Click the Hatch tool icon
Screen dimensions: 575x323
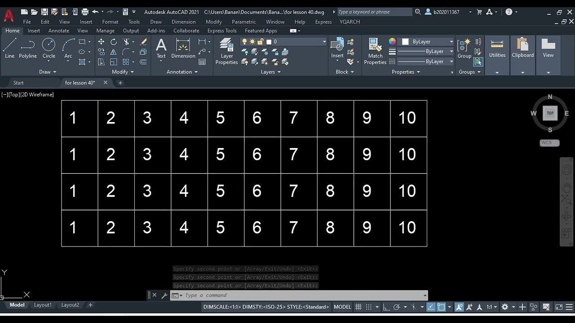tap(82, 62)
